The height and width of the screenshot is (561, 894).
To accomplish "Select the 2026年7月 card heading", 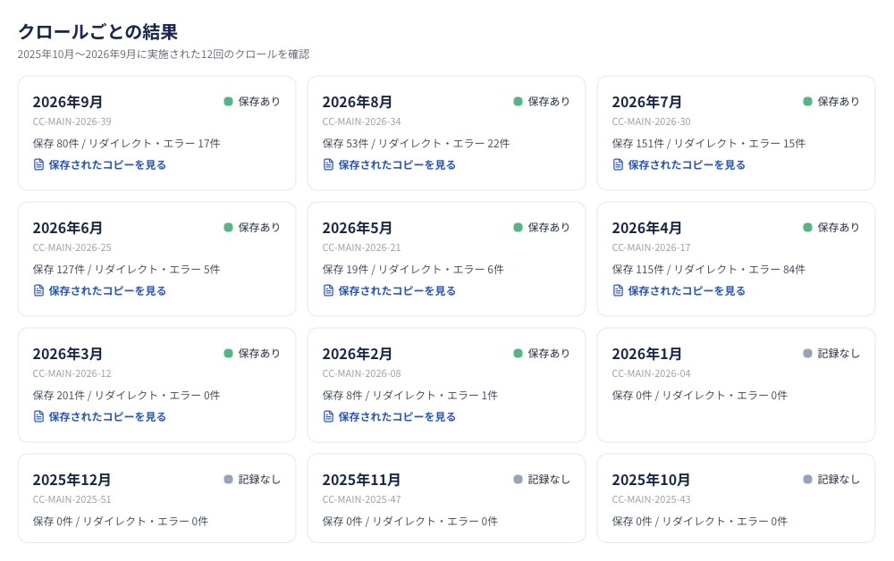I will point(646,102).
